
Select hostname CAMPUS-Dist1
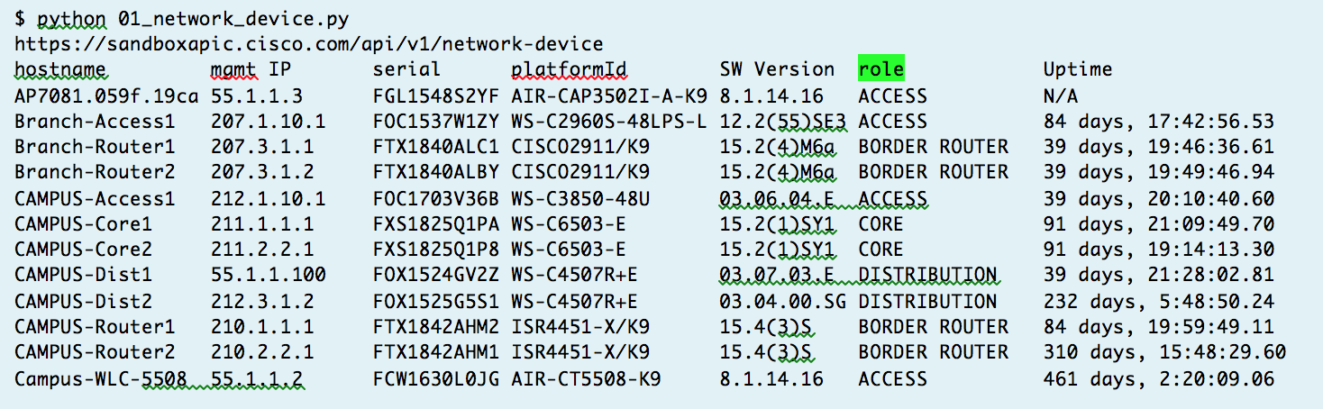pyautogui.click(x=83, y=274)
